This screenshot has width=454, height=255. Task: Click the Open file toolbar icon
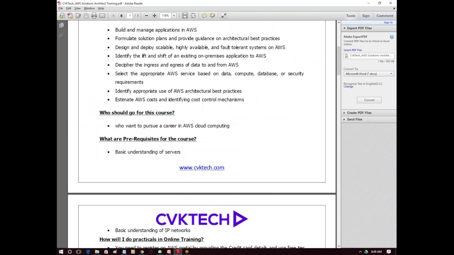tap(62, 16)
